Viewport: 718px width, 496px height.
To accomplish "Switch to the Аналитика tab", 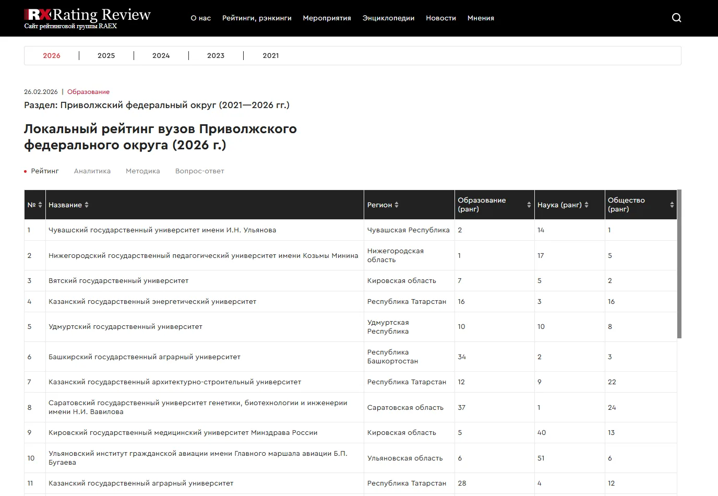I will (x=92, y=171).
